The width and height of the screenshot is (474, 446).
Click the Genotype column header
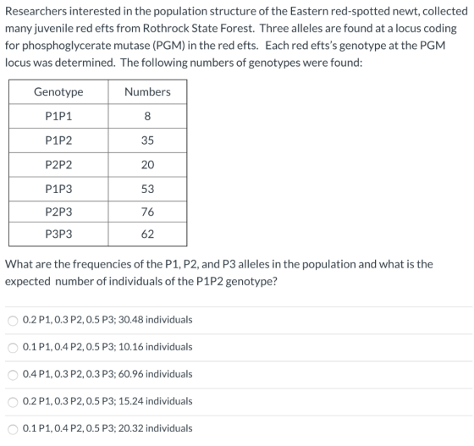[58, 92]
